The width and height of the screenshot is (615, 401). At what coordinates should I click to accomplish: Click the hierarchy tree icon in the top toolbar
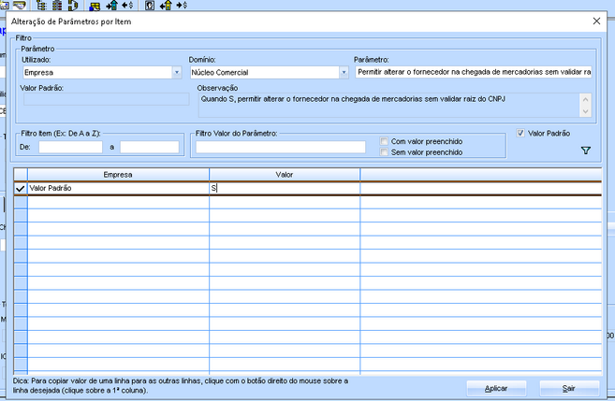pos(42,5)
